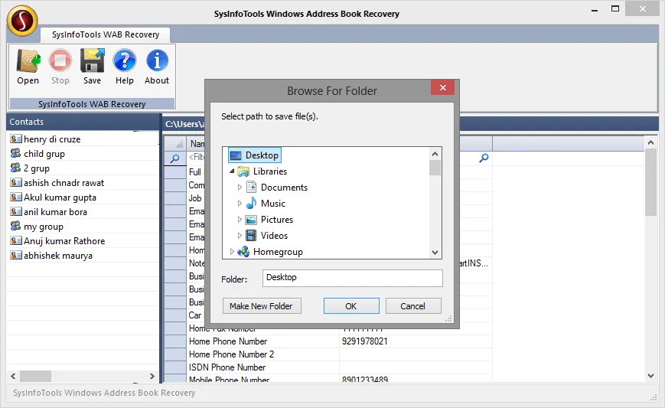The image size is (665, 408).
Task: Expand the Music folder node
Action: [x=240, y=204]
